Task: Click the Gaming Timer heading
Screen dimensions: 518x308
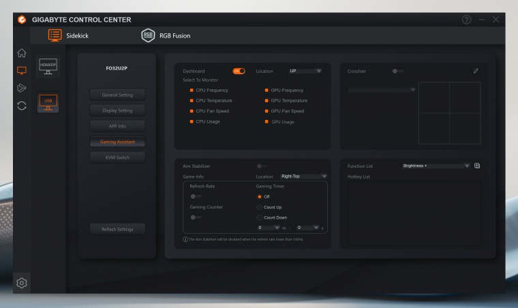Action: click(x=270, y=186)
